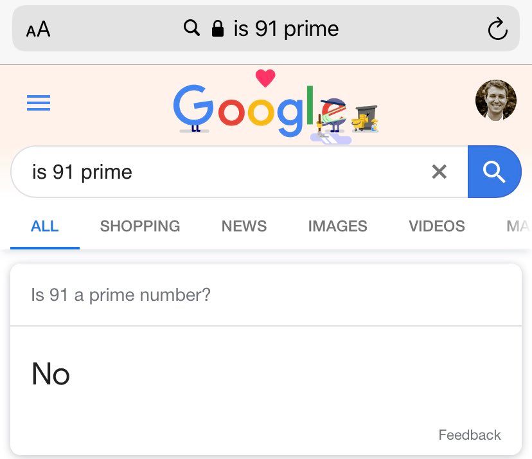Select the ALL results tab
Screen dimensions: 532x459
pos(45,226)
